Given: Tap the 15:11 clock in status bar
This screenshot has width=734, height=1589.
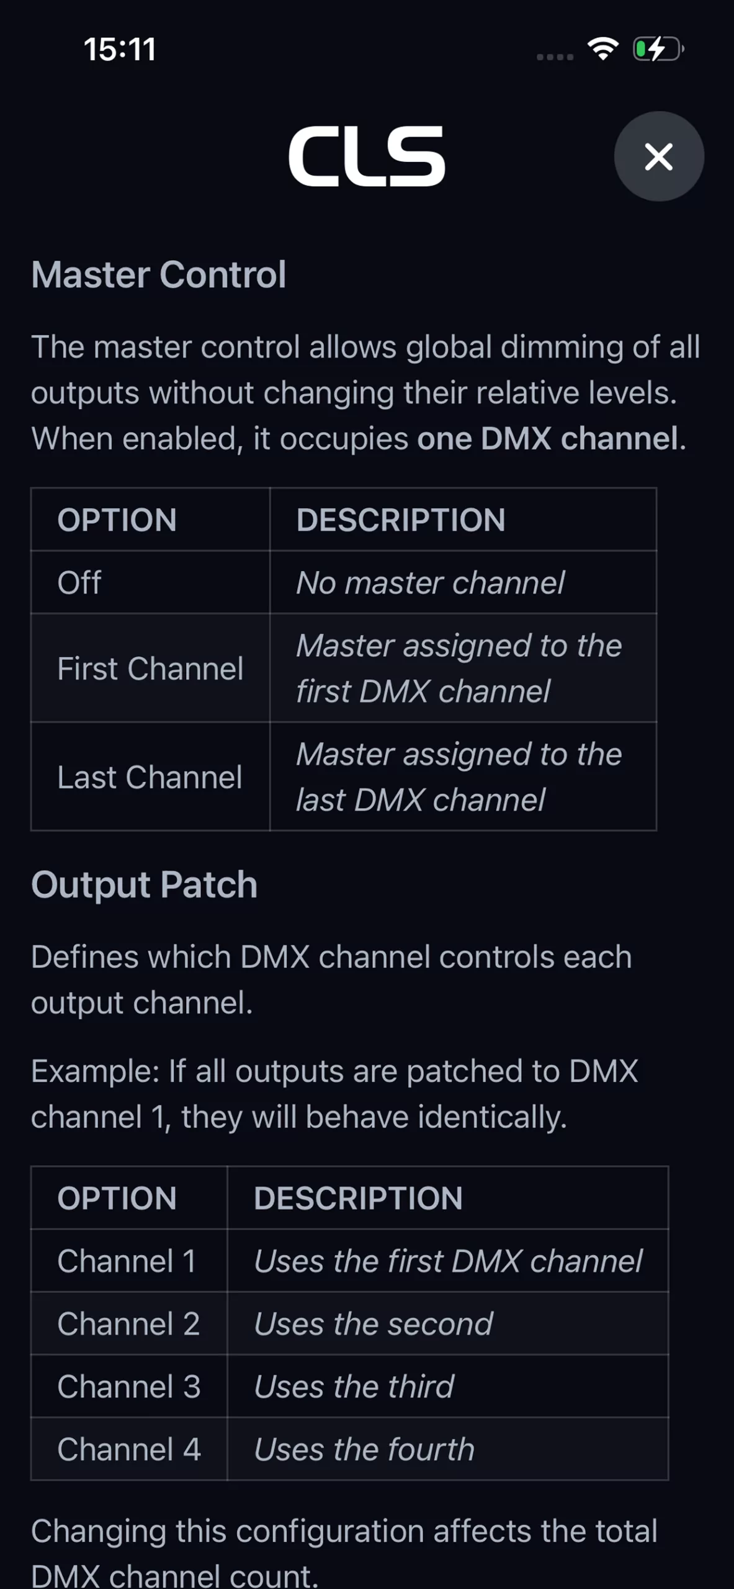Looking at the screenshot, I should pyautogui.click(x=120, y=49).
